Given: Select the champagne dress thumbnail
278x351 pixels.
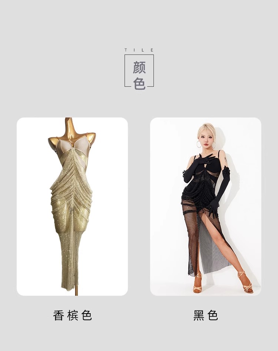Looking at the screenshot, I should (x=72, y=206).
